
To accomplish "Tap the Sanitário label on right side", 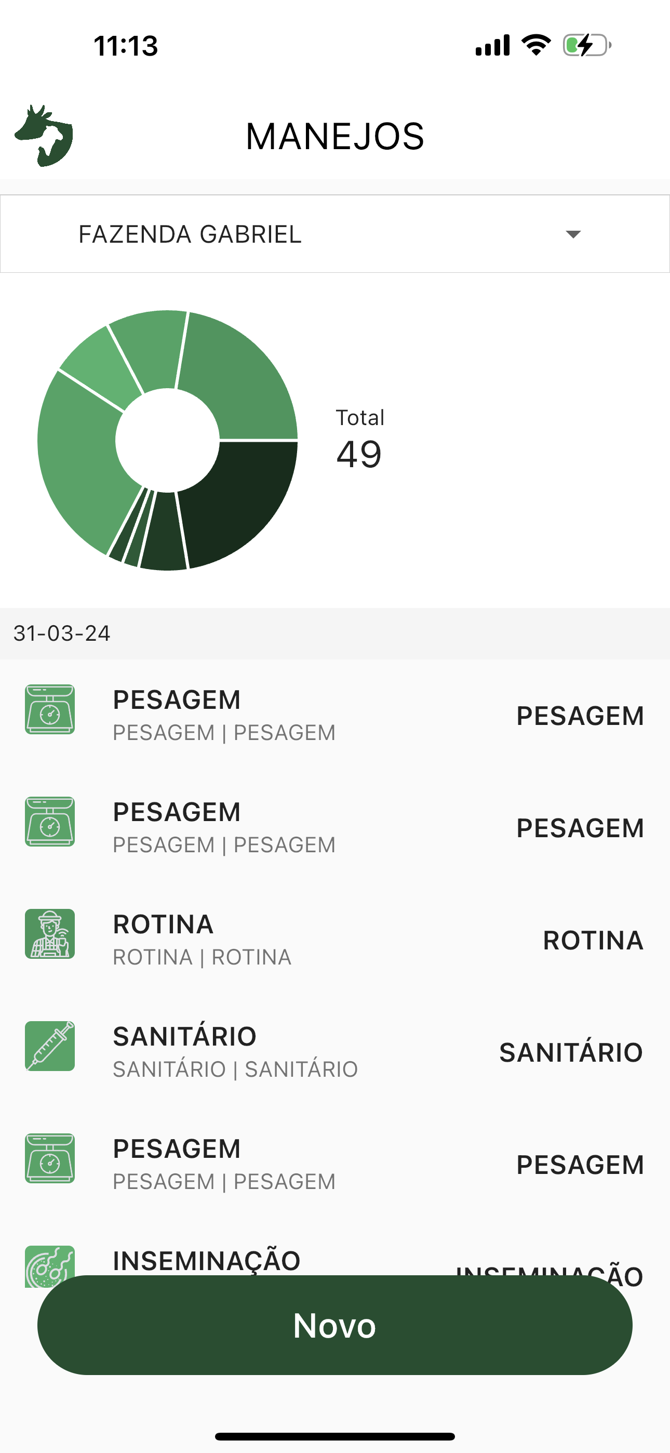I will 571,1052.
